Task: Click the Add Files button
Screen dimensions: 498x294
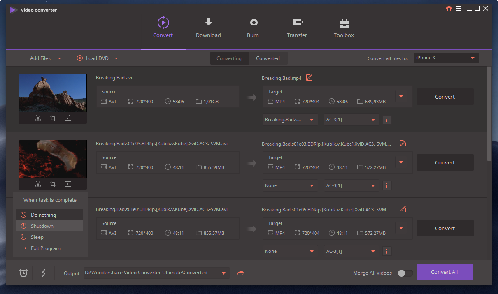Action: (x=36, y=58)
